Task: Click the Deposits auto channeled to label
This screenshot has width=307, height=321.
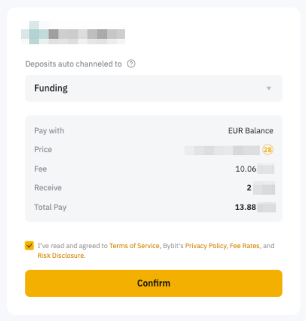Action: 73,64
